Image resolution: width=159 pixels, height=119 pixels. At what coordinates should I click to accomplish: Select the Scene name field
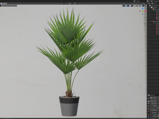pyautogui.click(x=141, y=1)
